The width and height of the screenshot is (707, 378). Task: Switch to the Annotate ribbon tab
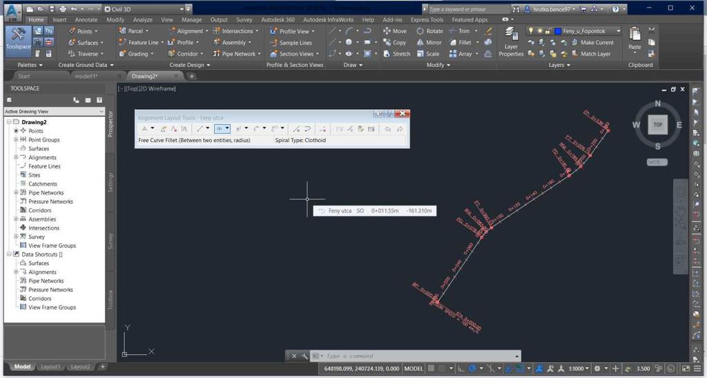click(86, 20)
